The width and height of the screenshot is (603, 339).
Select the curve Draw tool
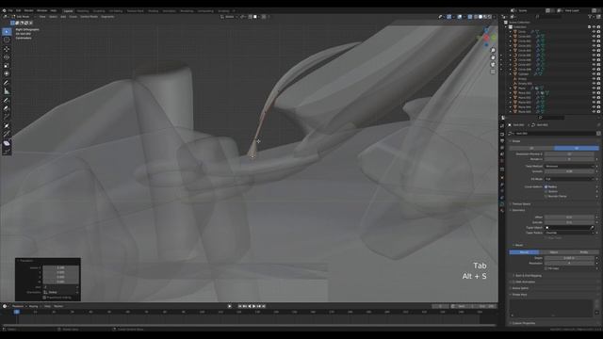pyautogui.click(x=7, y=101)
